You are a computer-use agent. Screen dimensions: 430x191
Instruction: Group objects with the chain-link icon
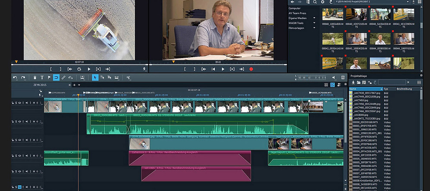[63, 78]
